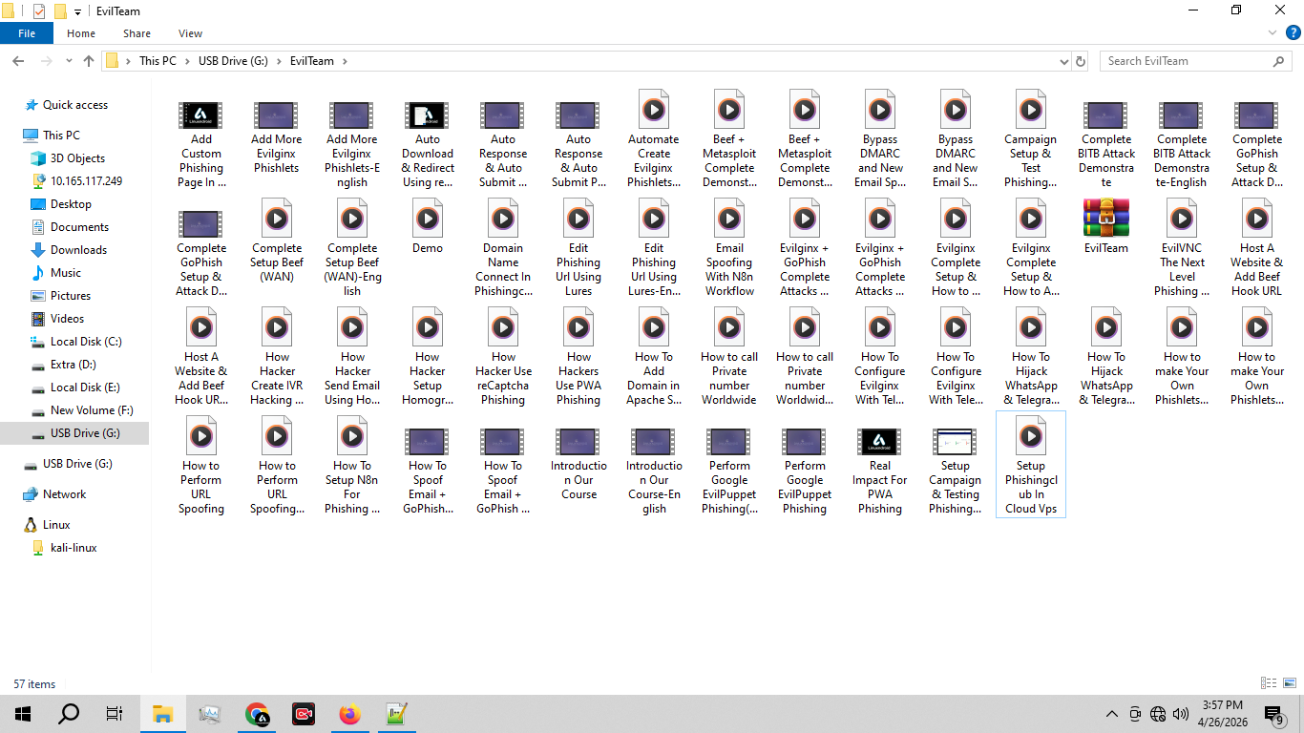The image size is (1304, 733).
Task: Select the Add More Evilginx Phishlets file
Action: click(277, 138)
